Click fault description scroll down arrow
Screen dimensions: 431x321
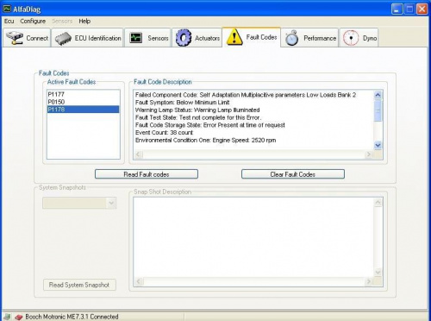(x=378, y=145)
